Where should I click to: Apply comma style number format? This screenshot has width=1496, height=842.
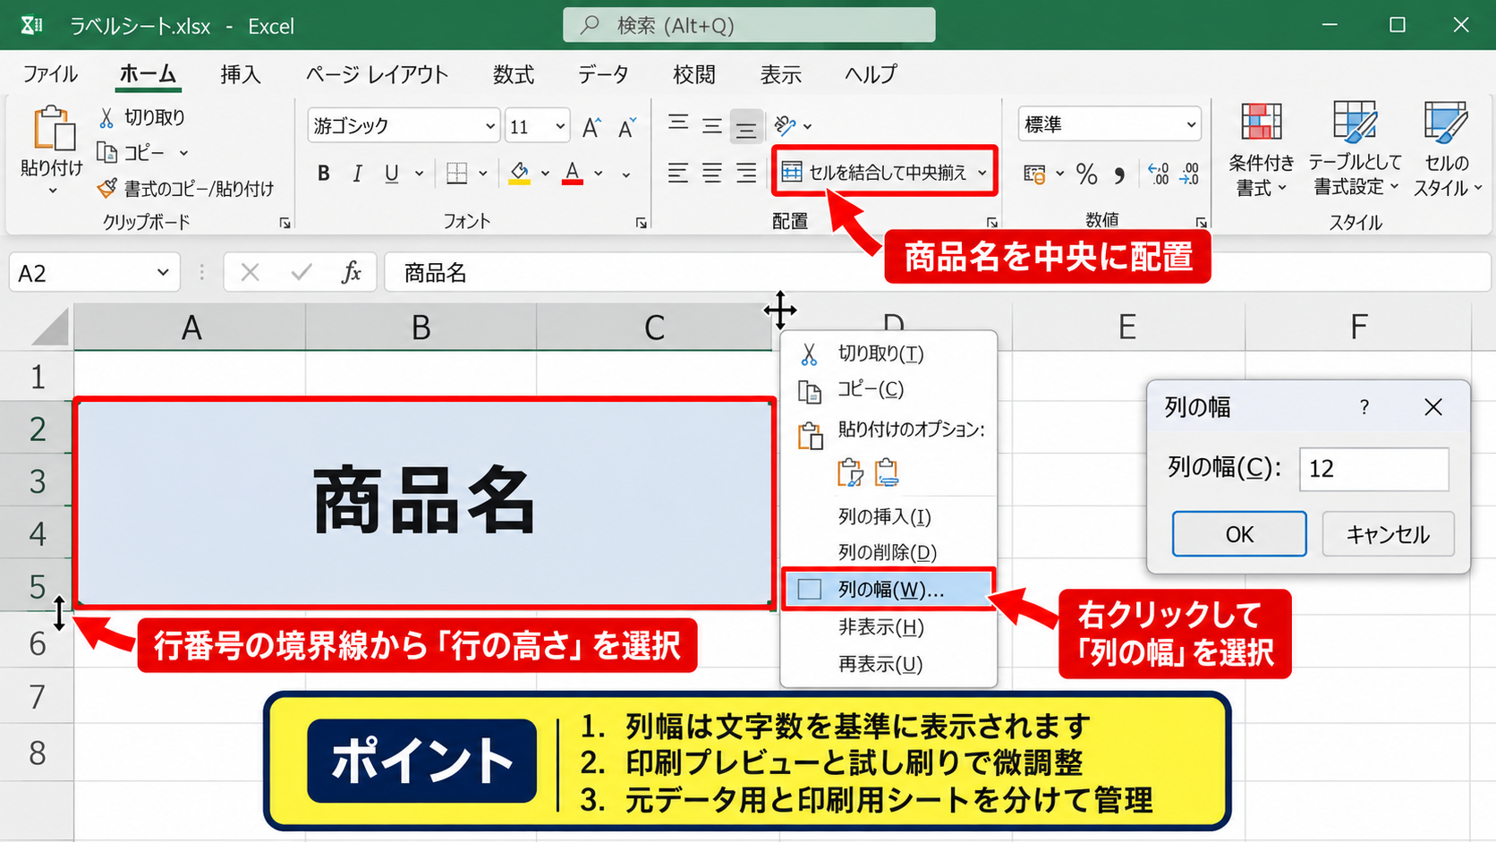coord(1119,174)
